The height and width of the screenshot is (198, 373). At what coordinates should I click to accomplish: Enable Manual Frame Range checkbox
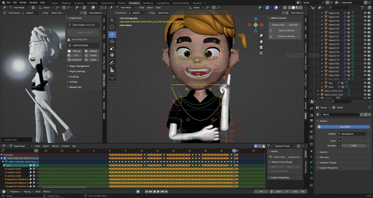[270, 162]
